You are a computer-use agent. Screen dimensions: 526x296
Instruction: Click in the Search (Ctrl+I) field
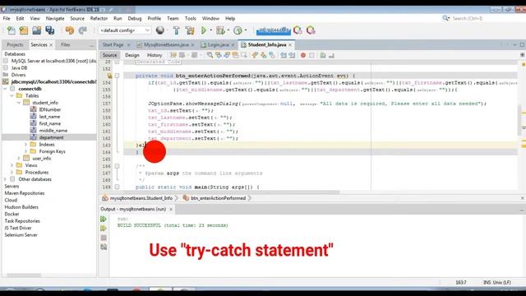483,18
